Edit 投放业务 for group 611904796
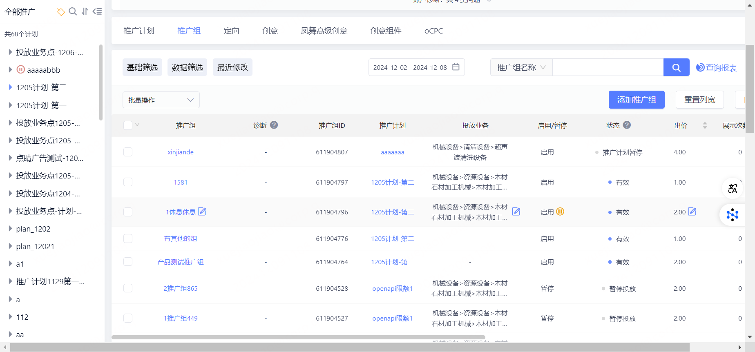The height and width of the screenshot is (352, 755). point(516,212)
